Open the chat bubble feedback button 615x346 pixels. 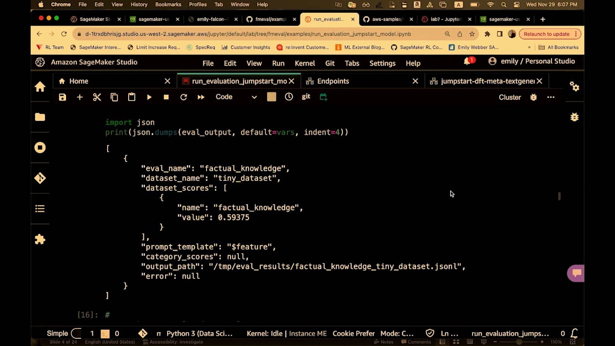pos(577,273)
